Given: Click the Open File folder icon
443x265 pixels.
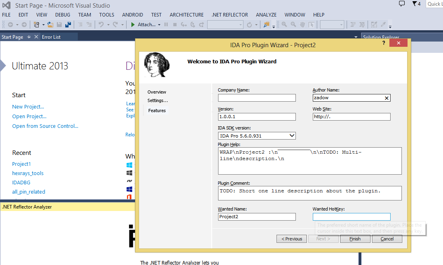Looking at the screenshot, I should (x=50, y=25).
